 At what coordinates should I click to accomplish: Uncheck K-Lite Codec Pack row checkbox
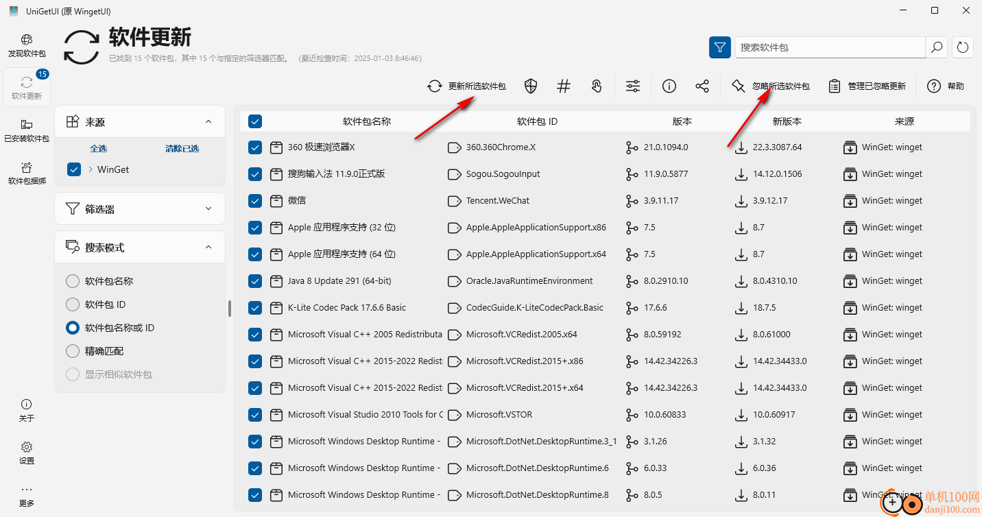(255, 307)
